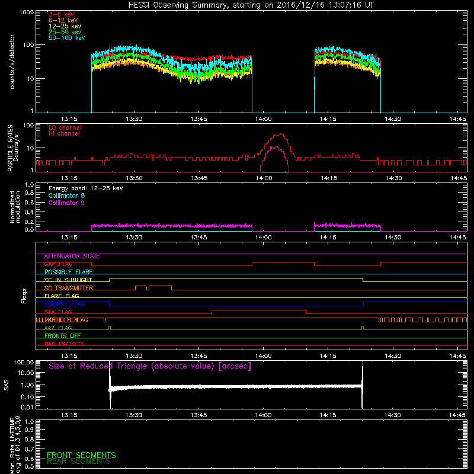Select the REAR SEGMENTS legend label
The image size is (474, 474).
[x=79, y=462]
